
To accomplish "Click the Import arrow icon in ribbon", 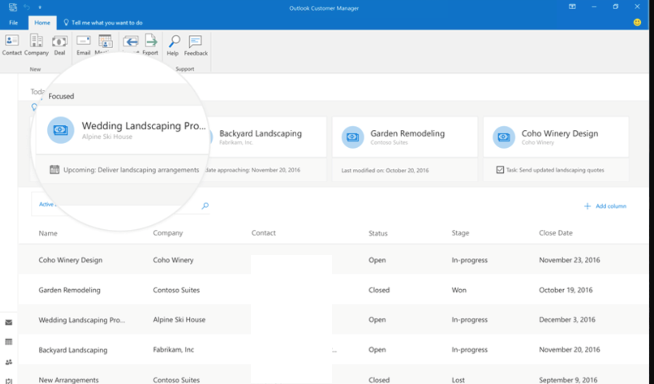I will [131, 42].
